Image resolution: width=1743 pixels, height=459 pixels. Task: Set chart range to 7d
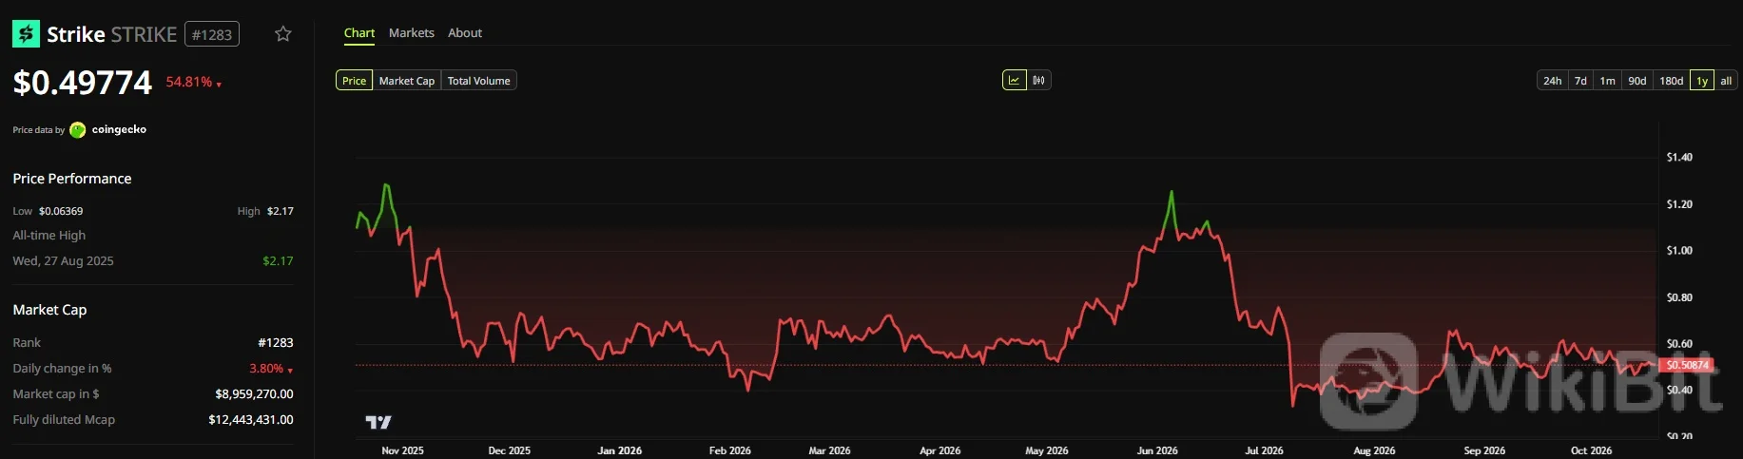[1580, 81]
